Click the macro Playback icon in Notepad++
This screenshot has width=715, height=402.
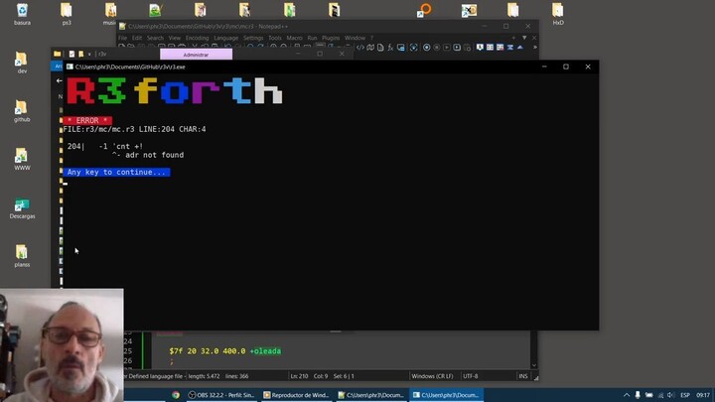point(447,48)
